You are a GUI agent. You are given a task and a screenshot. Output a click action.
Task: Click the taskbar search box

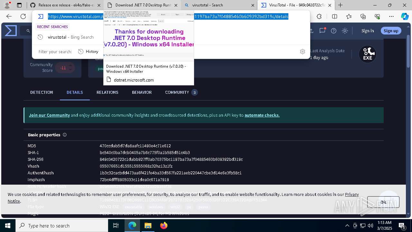coord(62,226)
